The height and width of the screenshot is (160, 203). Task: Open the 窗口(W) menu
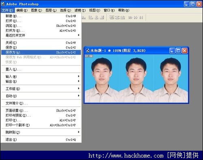point(109,10)
